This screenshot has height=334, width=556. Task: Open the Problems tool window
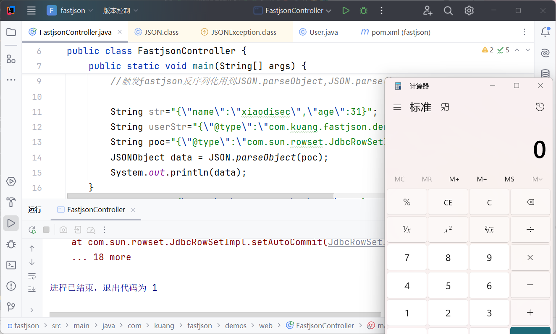coord(11,286)
